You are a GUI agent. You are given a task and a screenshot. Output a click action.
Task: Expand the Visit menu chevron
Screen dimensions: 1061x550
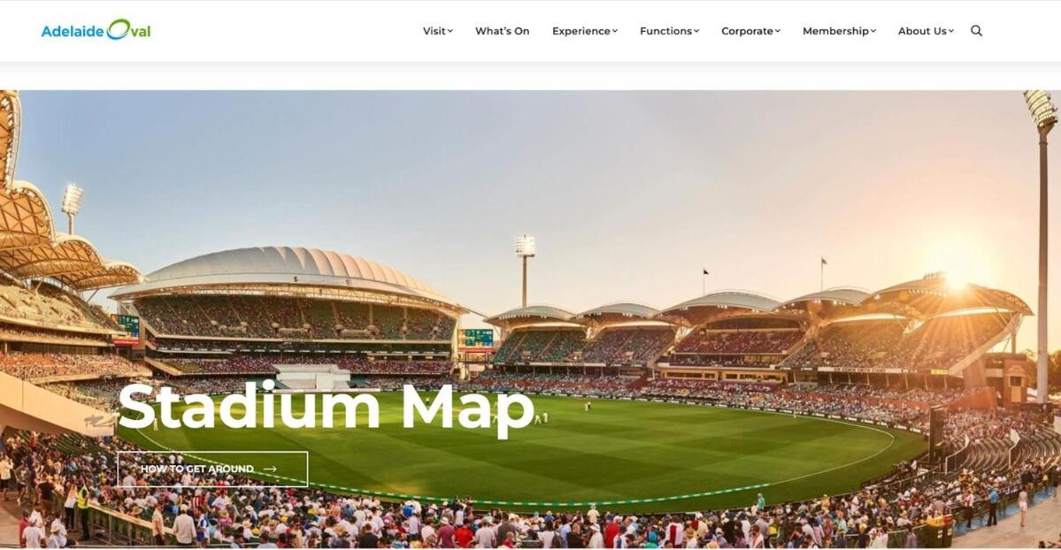[450, 31]
